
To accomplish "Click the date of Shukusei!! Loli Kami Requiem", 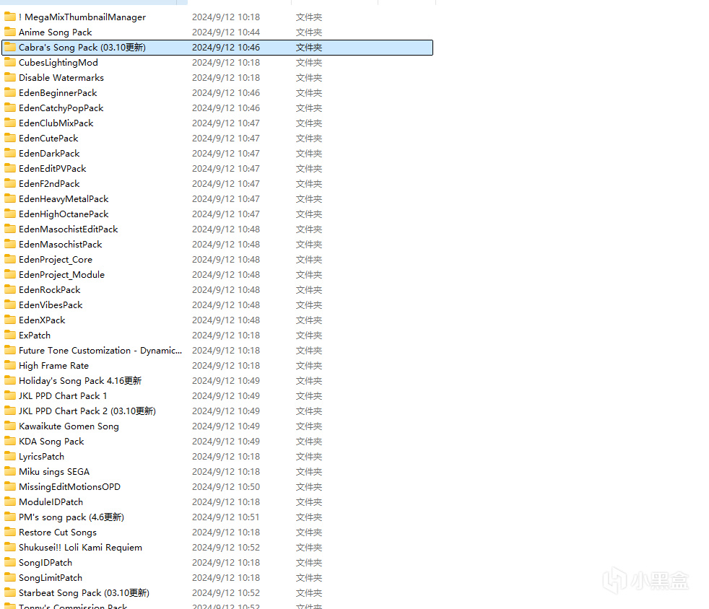I will 226,548.
